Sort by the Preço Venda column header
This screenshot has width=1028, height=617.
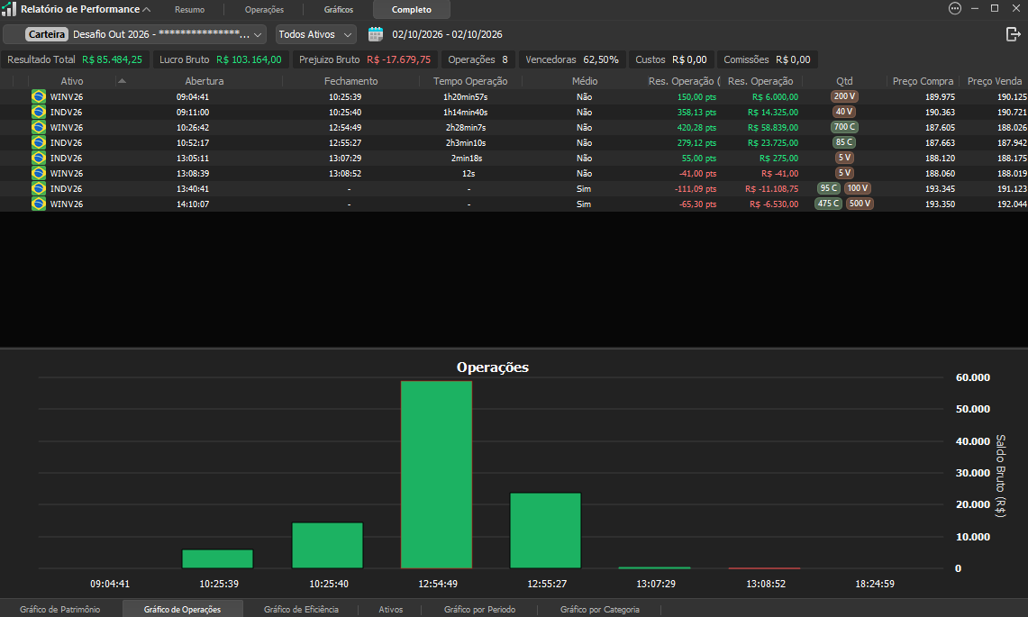pyautogui.click(x=994, y=81)
